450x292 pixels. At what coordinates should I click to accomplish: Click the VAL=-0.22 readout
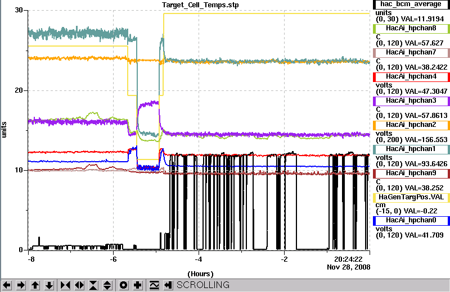click(x=420, y=211)
